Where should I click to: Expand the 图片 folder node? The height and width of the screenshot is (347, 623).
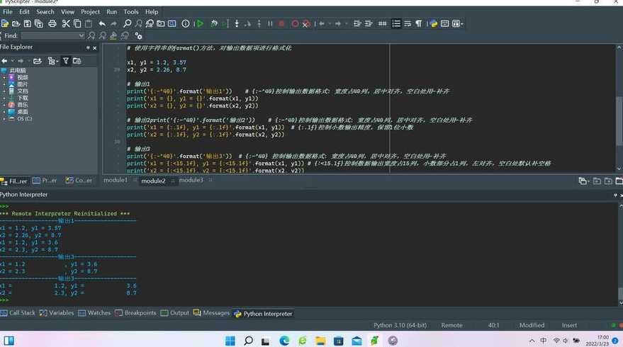pos(4,84)
